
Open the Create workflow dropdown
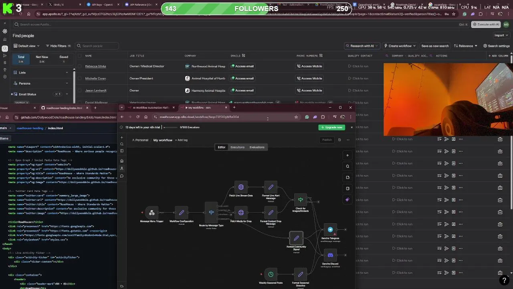point(400,46)
